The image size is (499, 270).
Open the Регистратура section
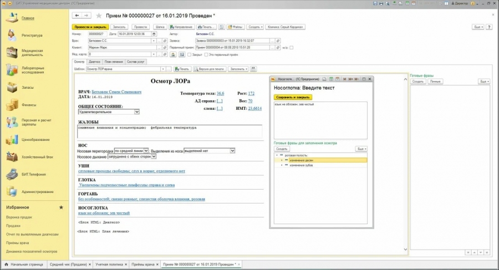[x=32, y=35]
